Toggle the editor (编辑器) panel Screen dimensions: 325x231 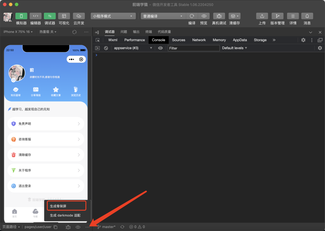click(x=36, y=16)
